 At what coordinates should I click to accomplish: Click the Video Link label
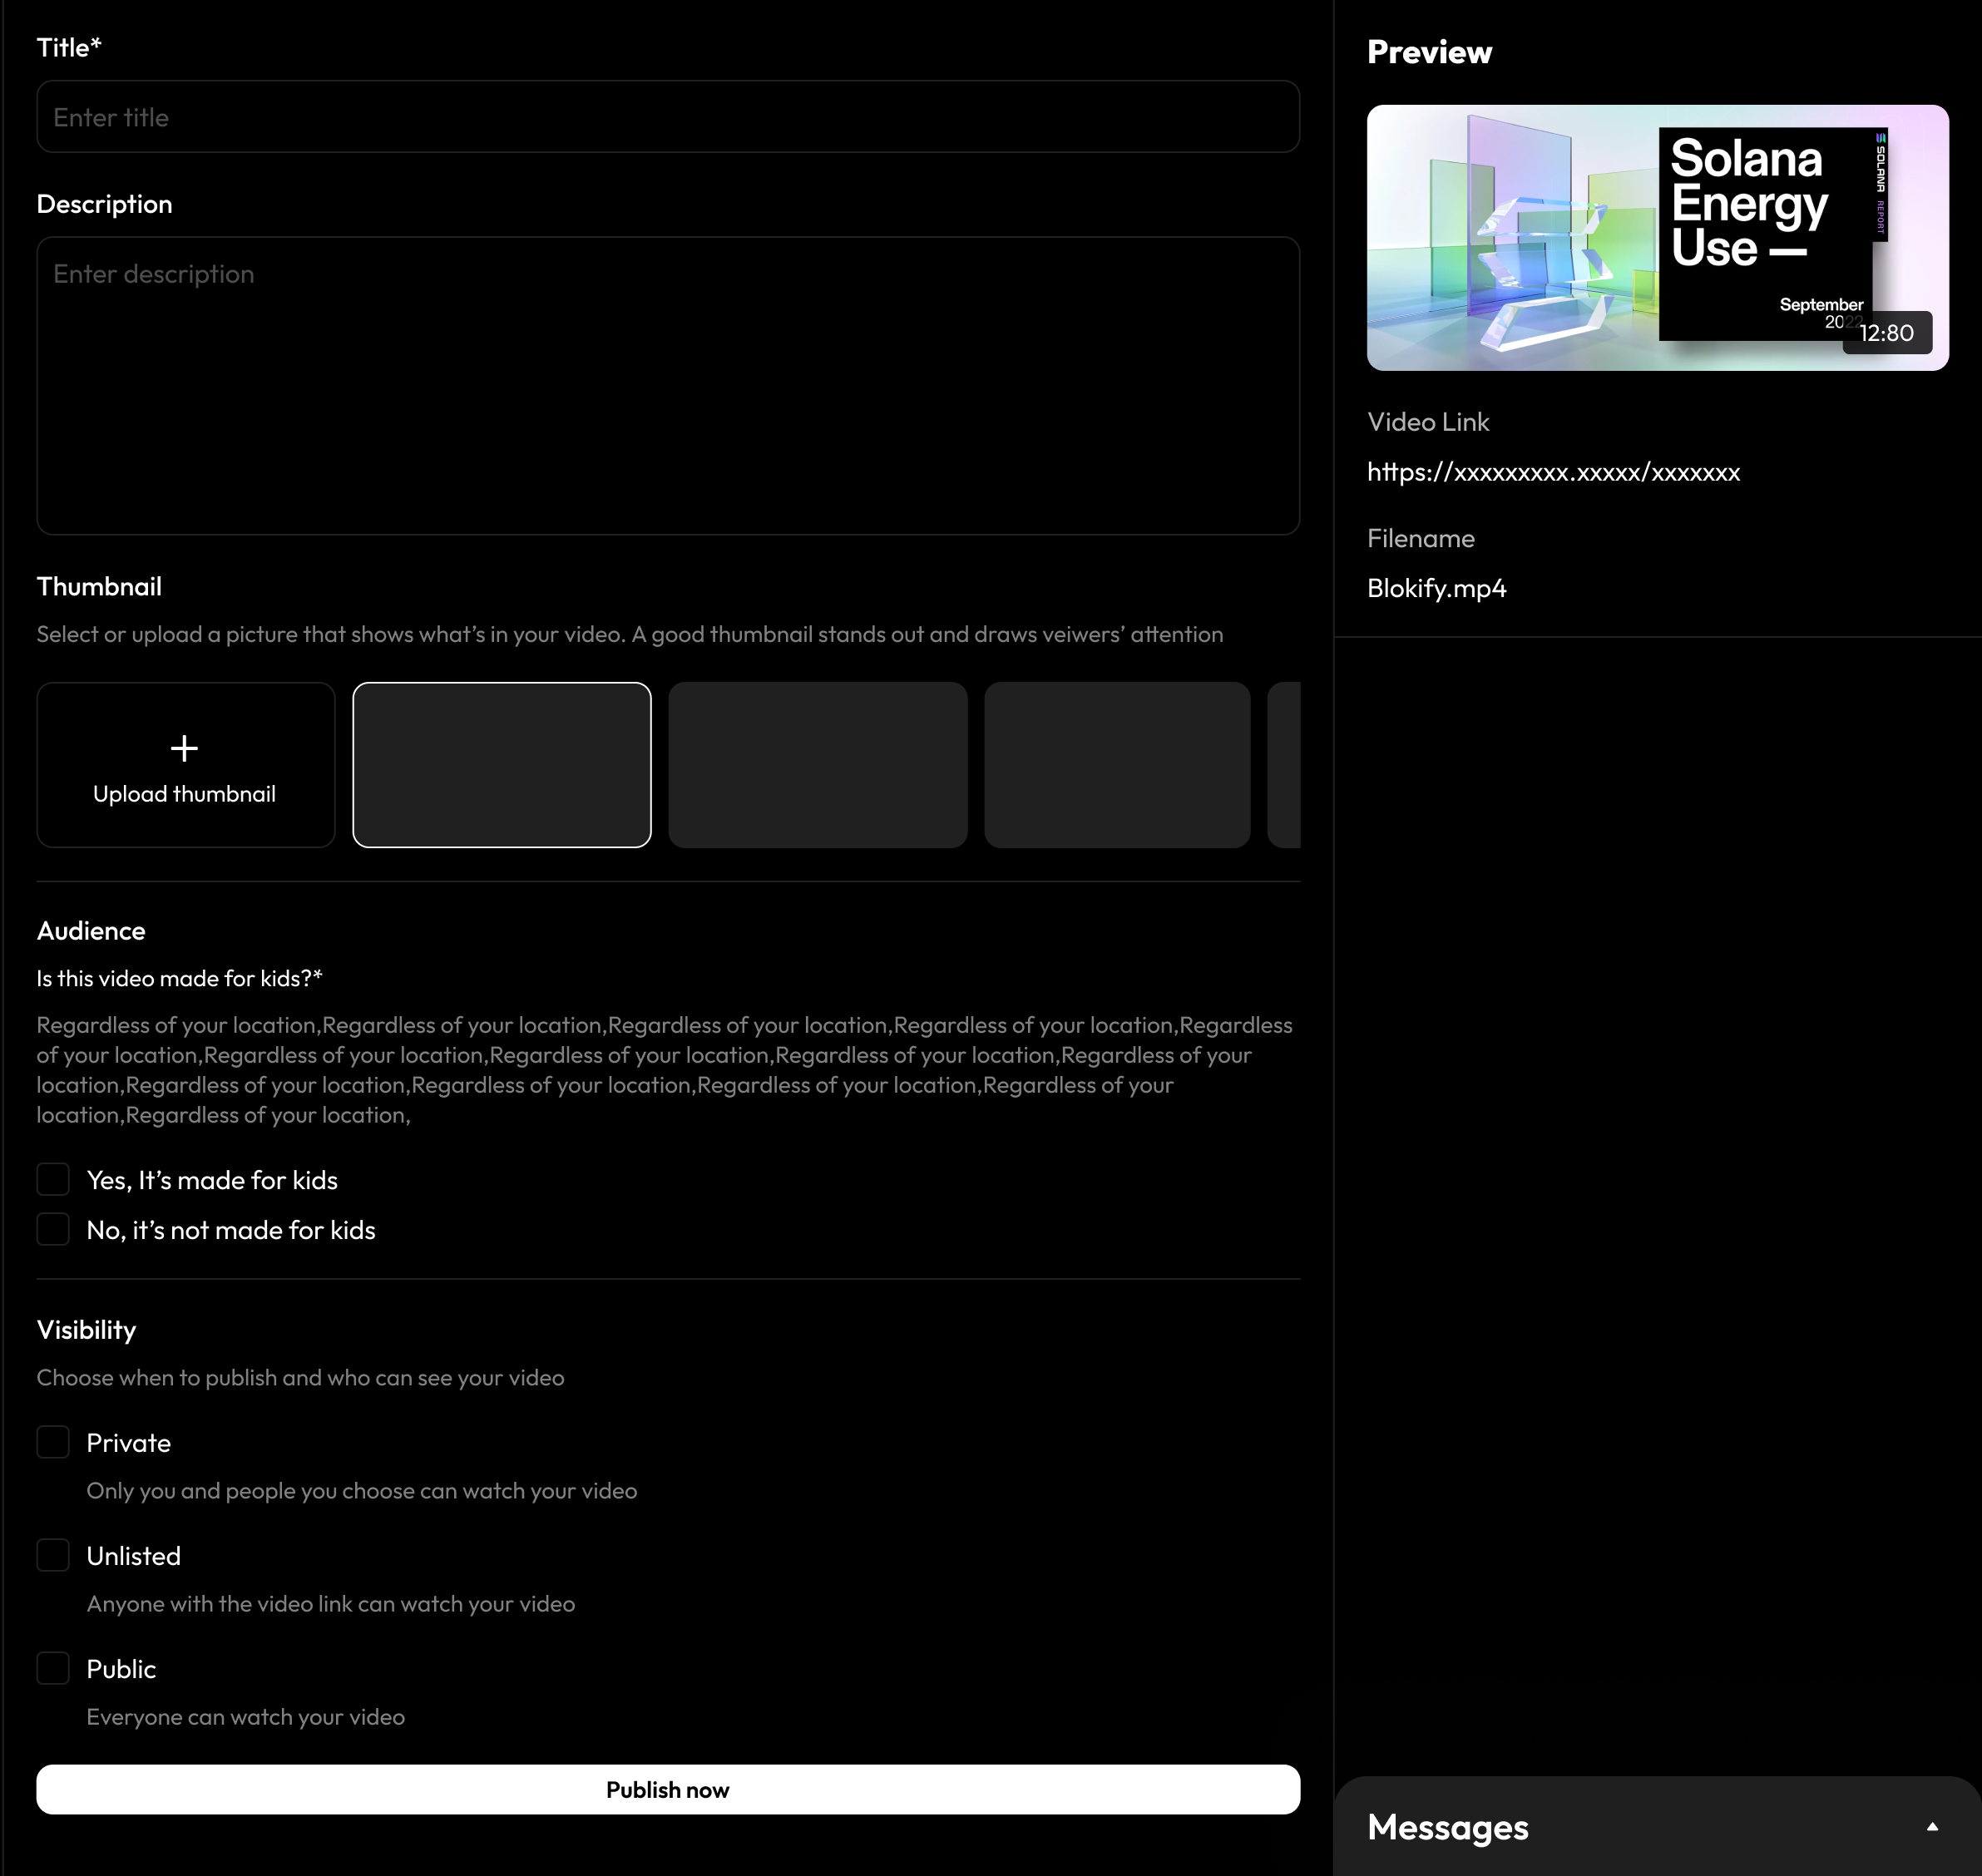(1428, 422)
